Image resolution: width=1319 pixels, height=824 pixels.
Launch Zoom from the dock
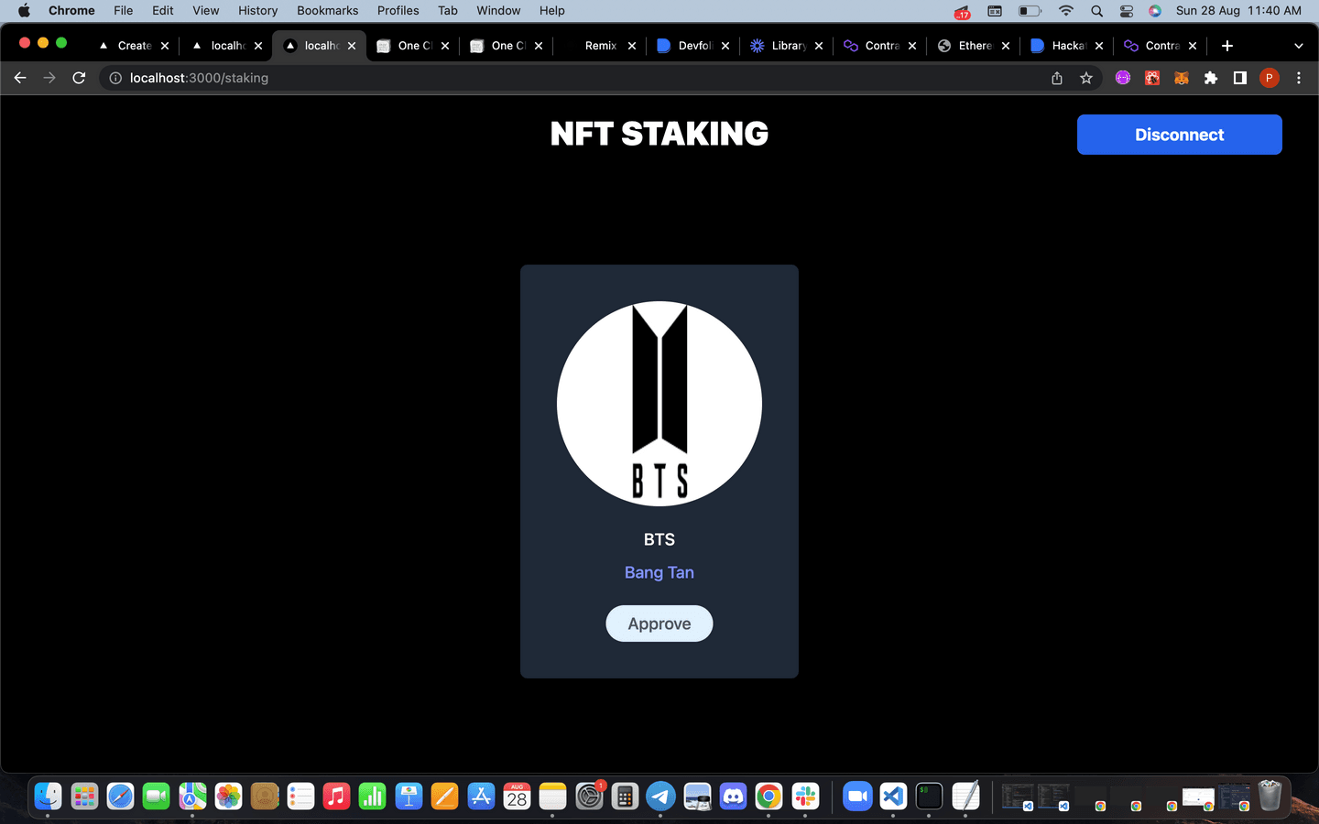click(x=857, y=797)
